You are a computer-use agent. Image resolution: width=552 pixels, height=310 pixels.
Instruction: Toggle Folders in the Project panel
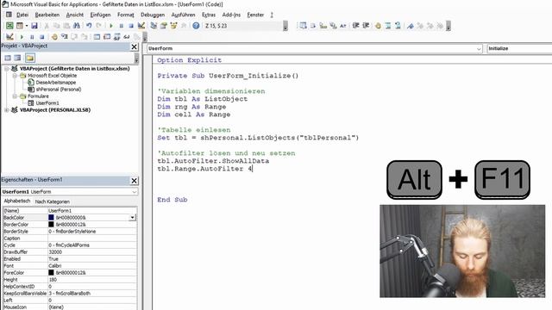click(30, 58)
